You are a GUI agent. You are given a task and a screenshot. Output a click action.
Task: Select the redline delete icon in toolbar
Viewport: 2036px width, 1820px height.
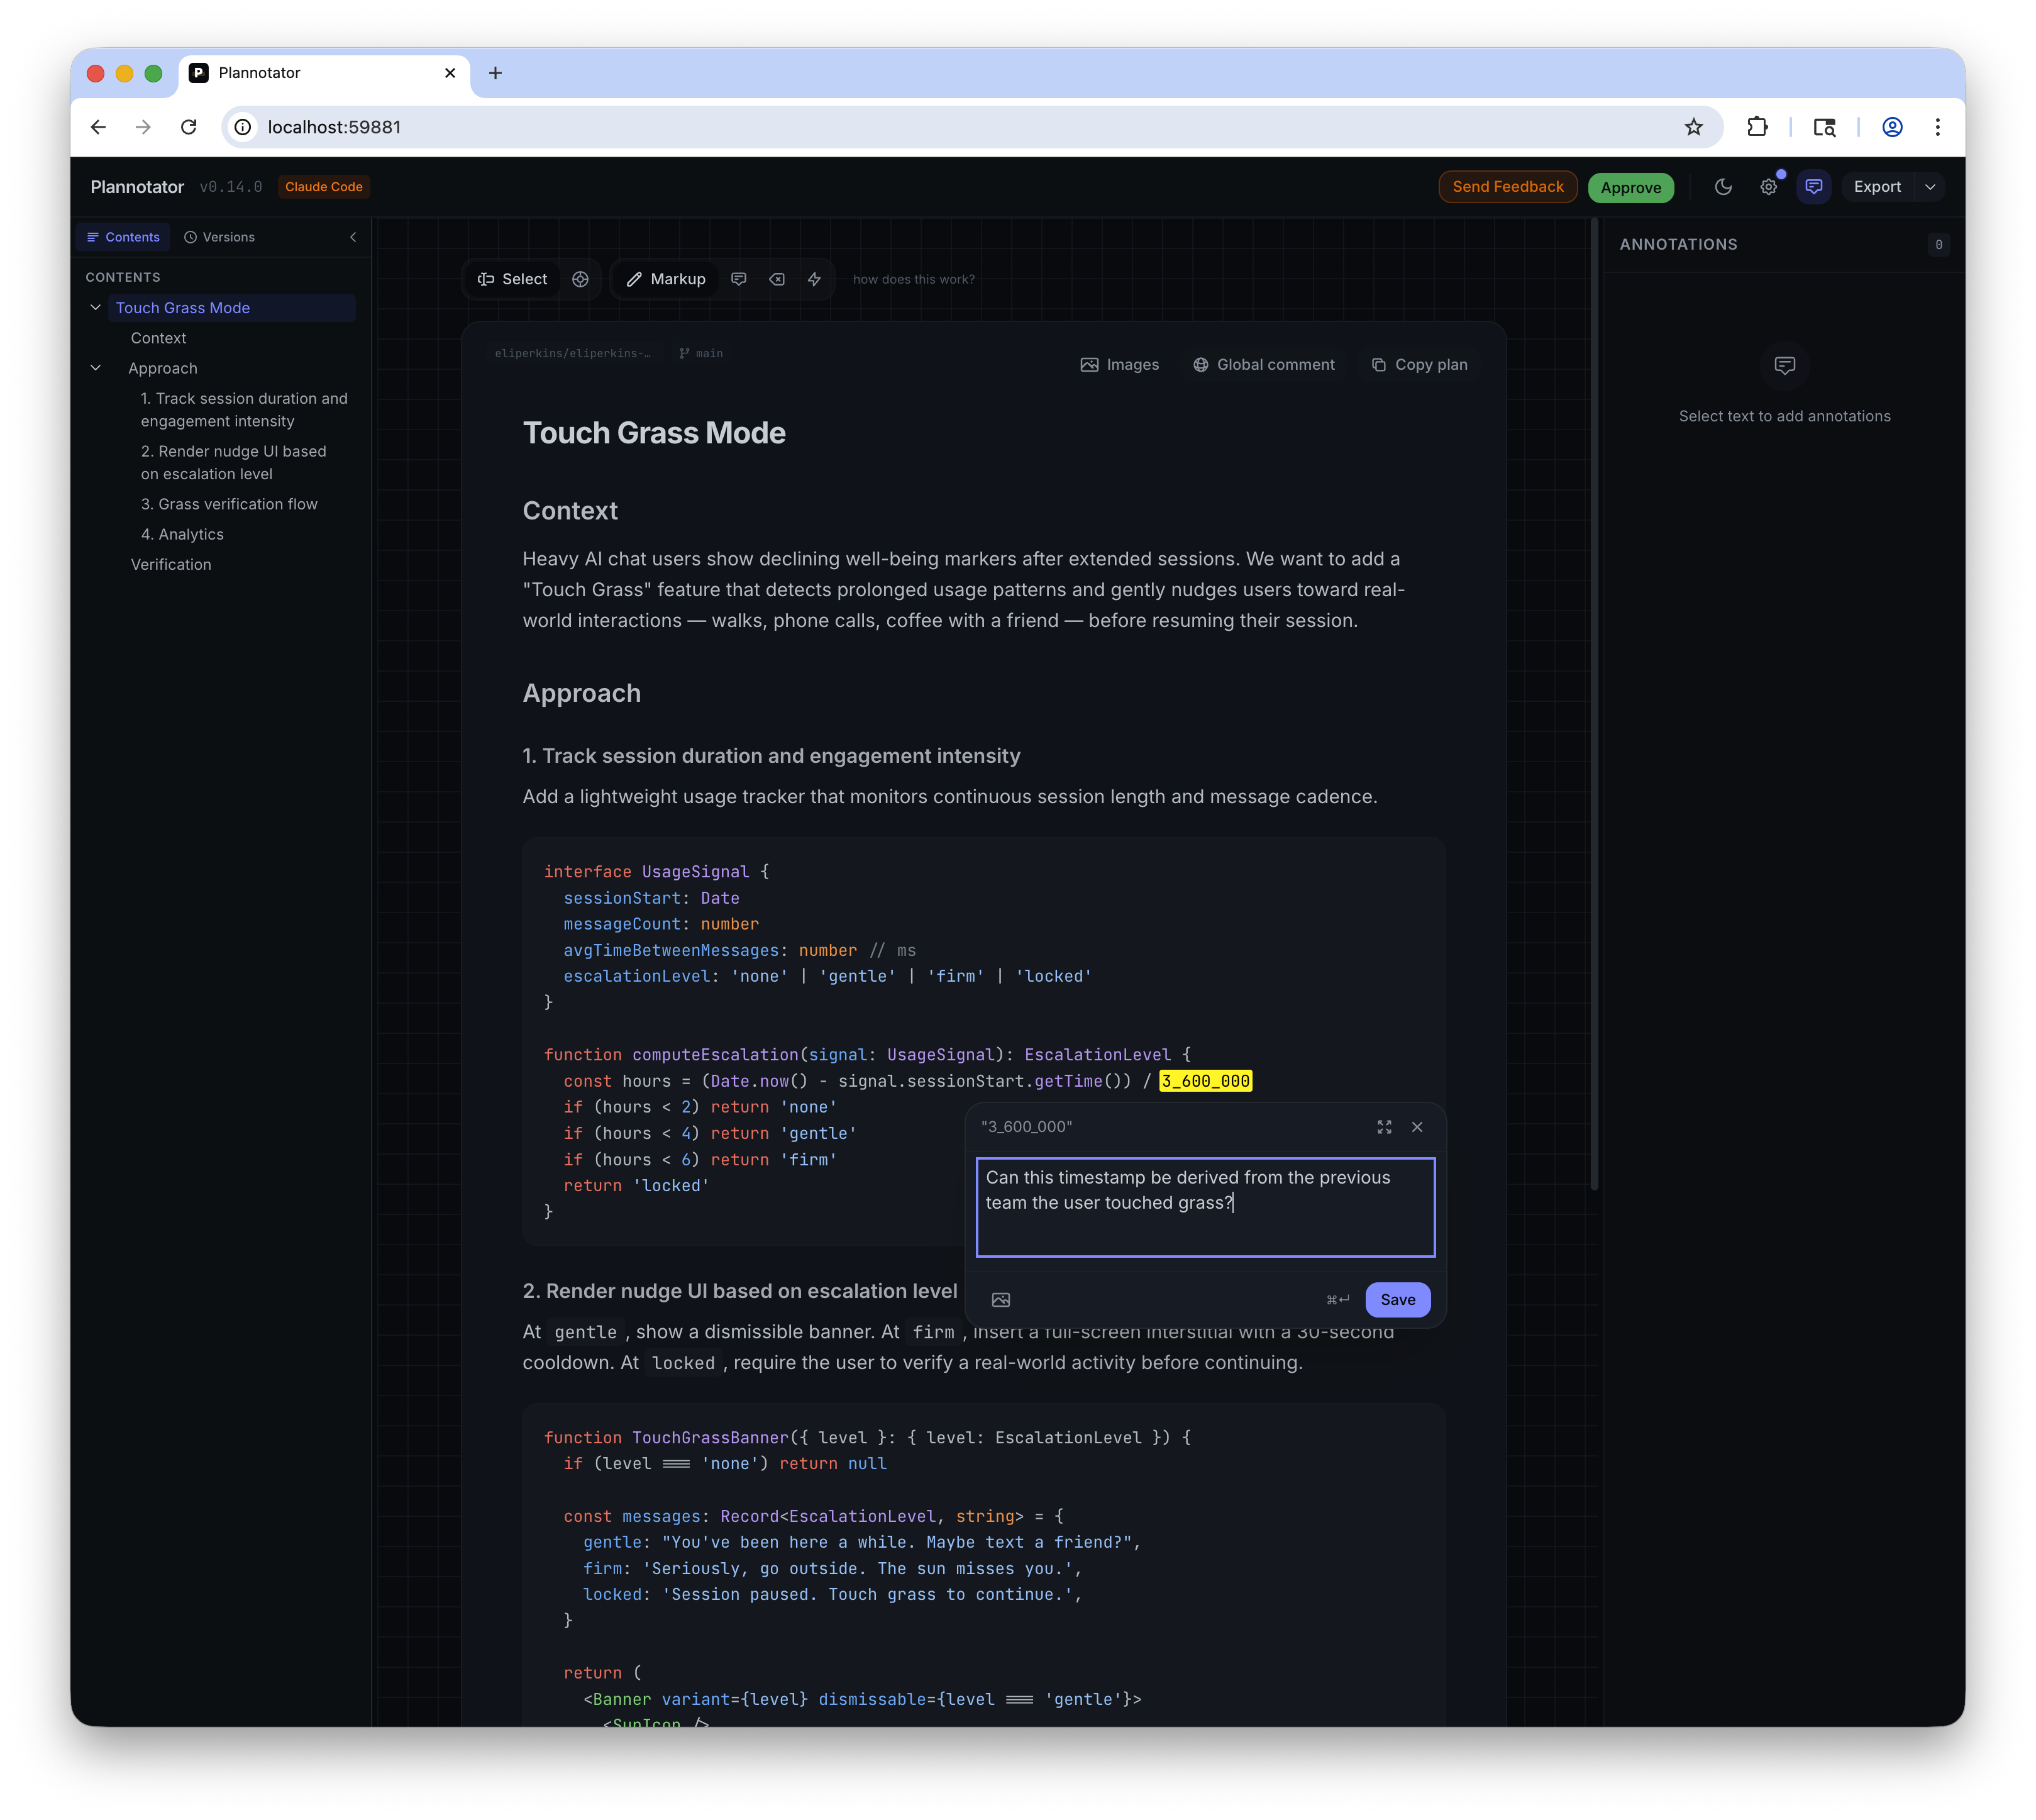[x=777, y=279]
